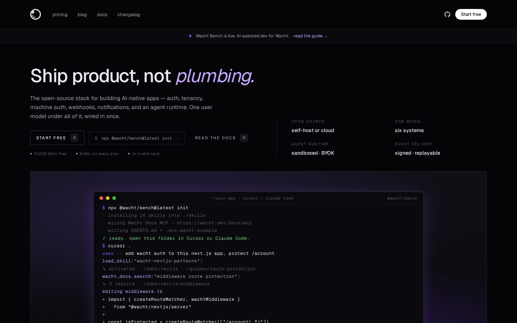Click the AGENT RUNTIME label

point(310,144)
